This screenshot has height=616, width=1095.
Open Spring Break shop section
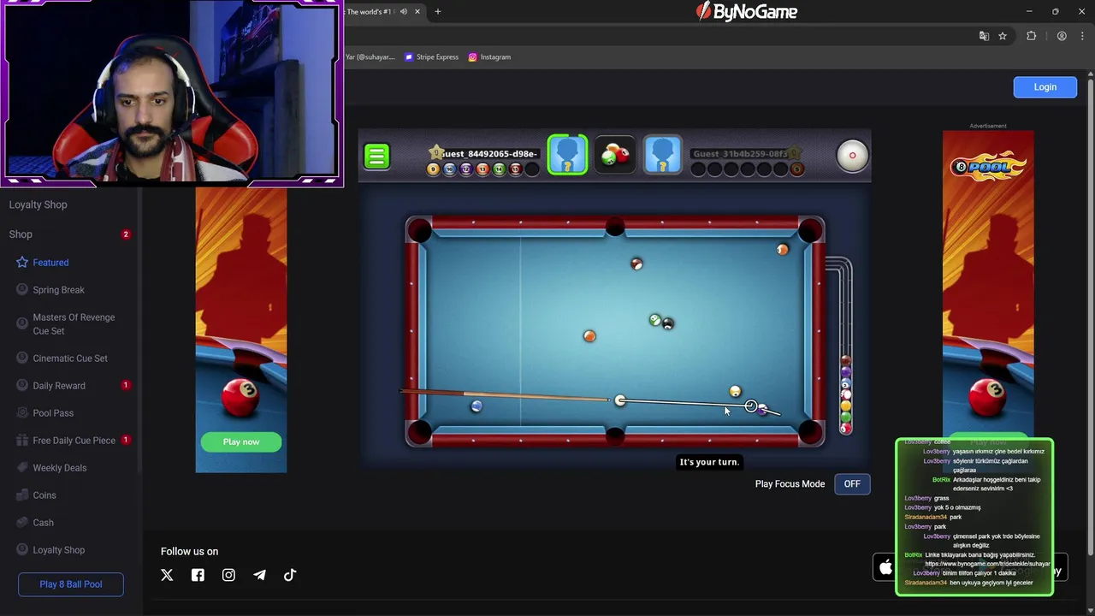pos(58,290)
